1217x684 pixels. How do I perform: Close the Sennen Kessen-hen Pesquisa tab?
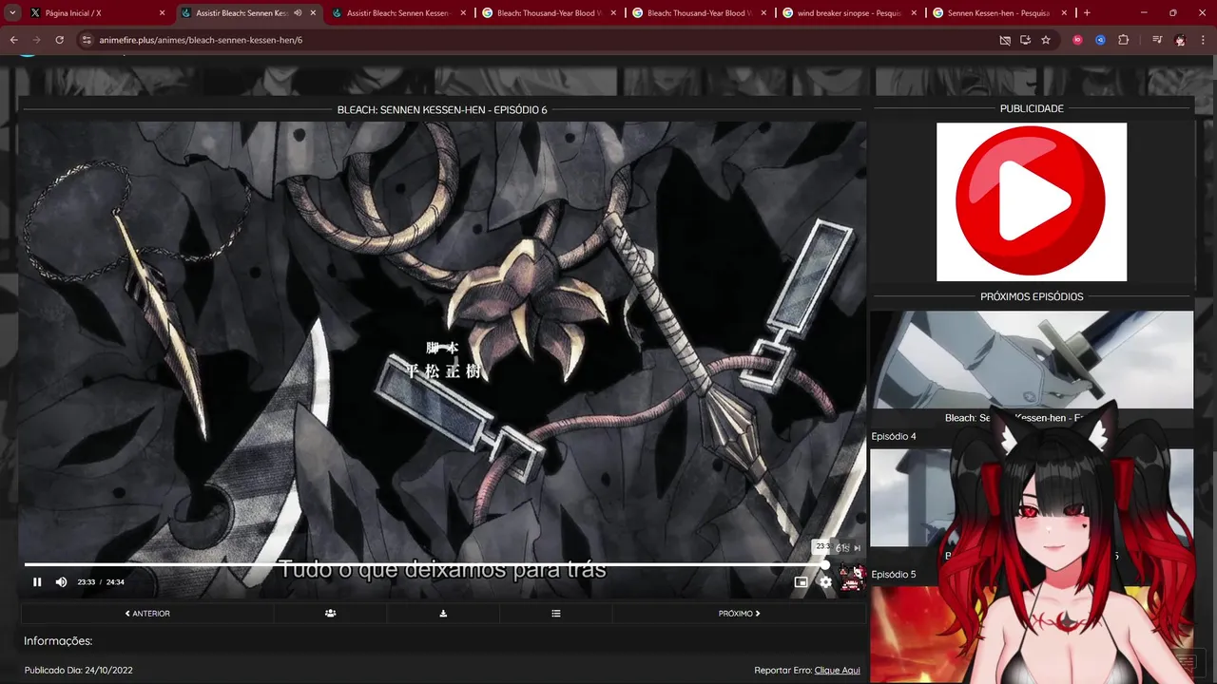coord(1064,13)
